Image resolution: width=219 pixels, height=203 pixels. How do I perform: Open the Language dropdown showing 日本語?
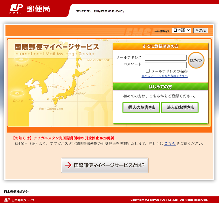[x=182, y=30]
